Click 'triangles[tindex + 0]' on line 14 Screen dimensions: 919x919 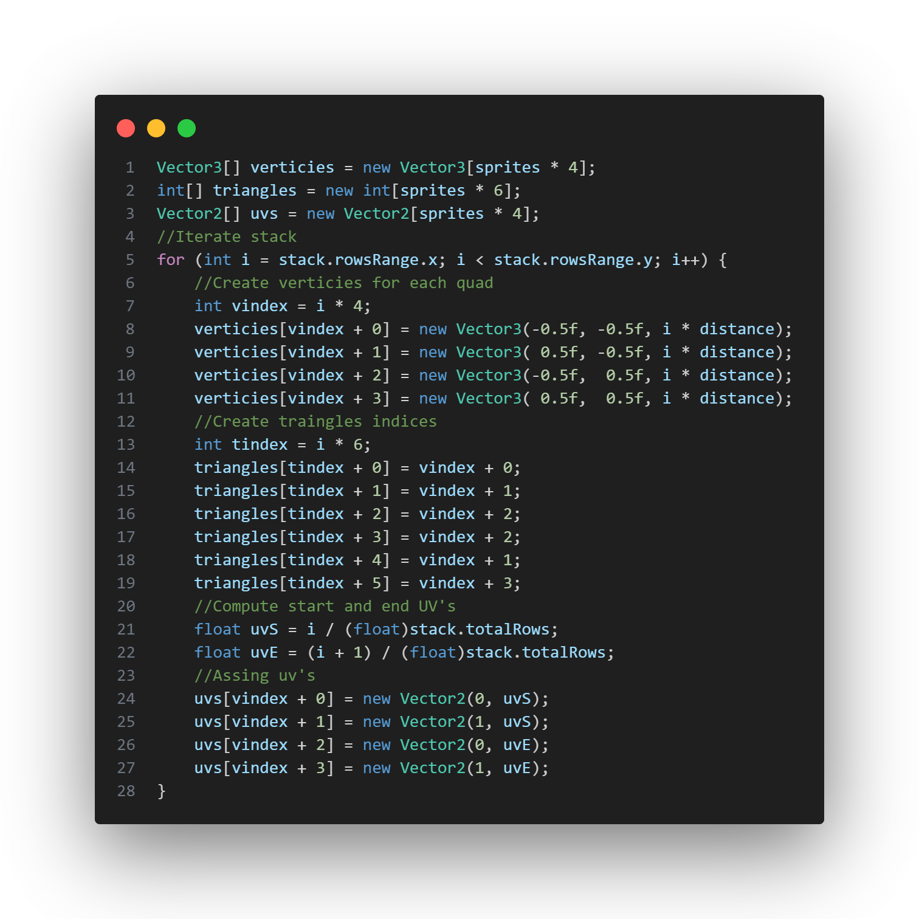292,467
